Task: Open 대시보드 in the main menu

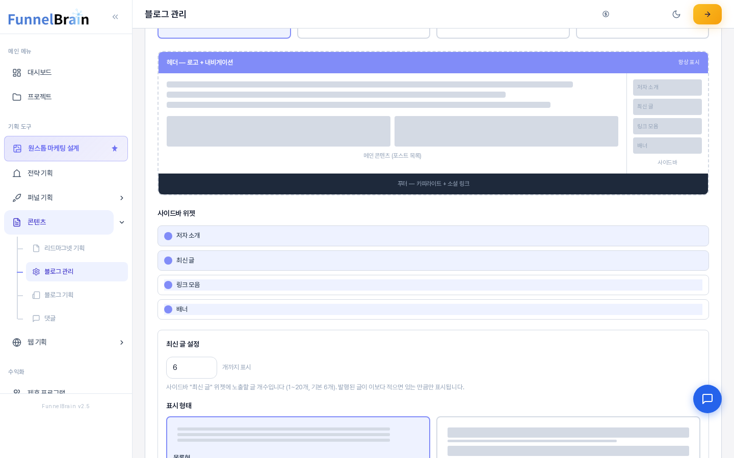Action: pyautogui.click(x=66, y=73)
